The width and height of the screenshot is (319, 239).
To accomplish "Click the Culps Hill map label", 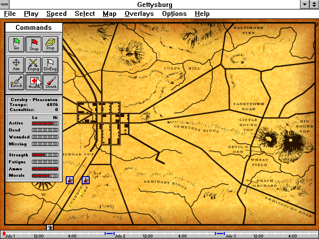I will coord(182,68).
